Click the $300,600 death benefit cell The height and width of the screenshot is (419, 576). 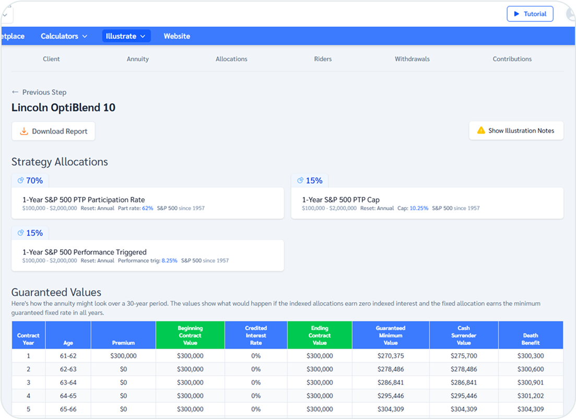click(531, 369)
